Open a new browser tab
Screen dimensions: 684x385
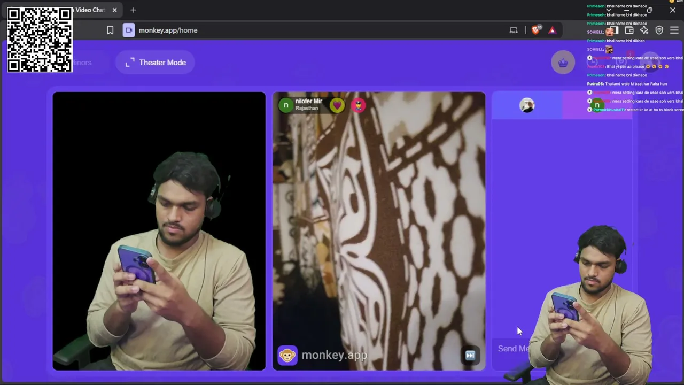coord(133,10)
